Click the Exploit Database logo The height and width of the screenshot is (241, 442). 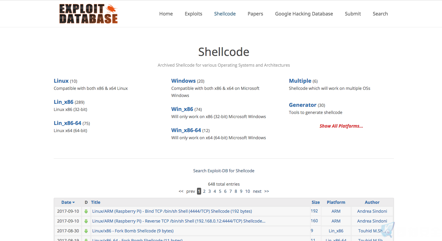[88, 14]
